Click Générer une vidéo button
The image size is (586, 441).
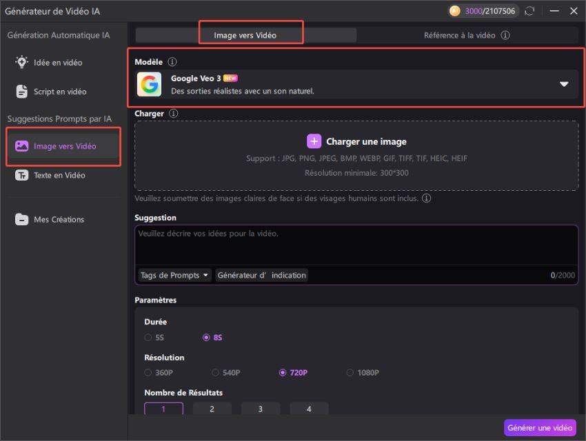540,428
